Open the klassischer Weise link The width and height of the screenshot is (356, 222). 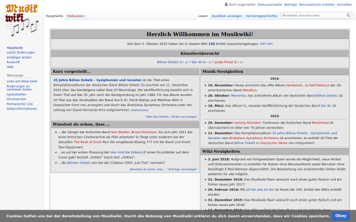point(274,143)
